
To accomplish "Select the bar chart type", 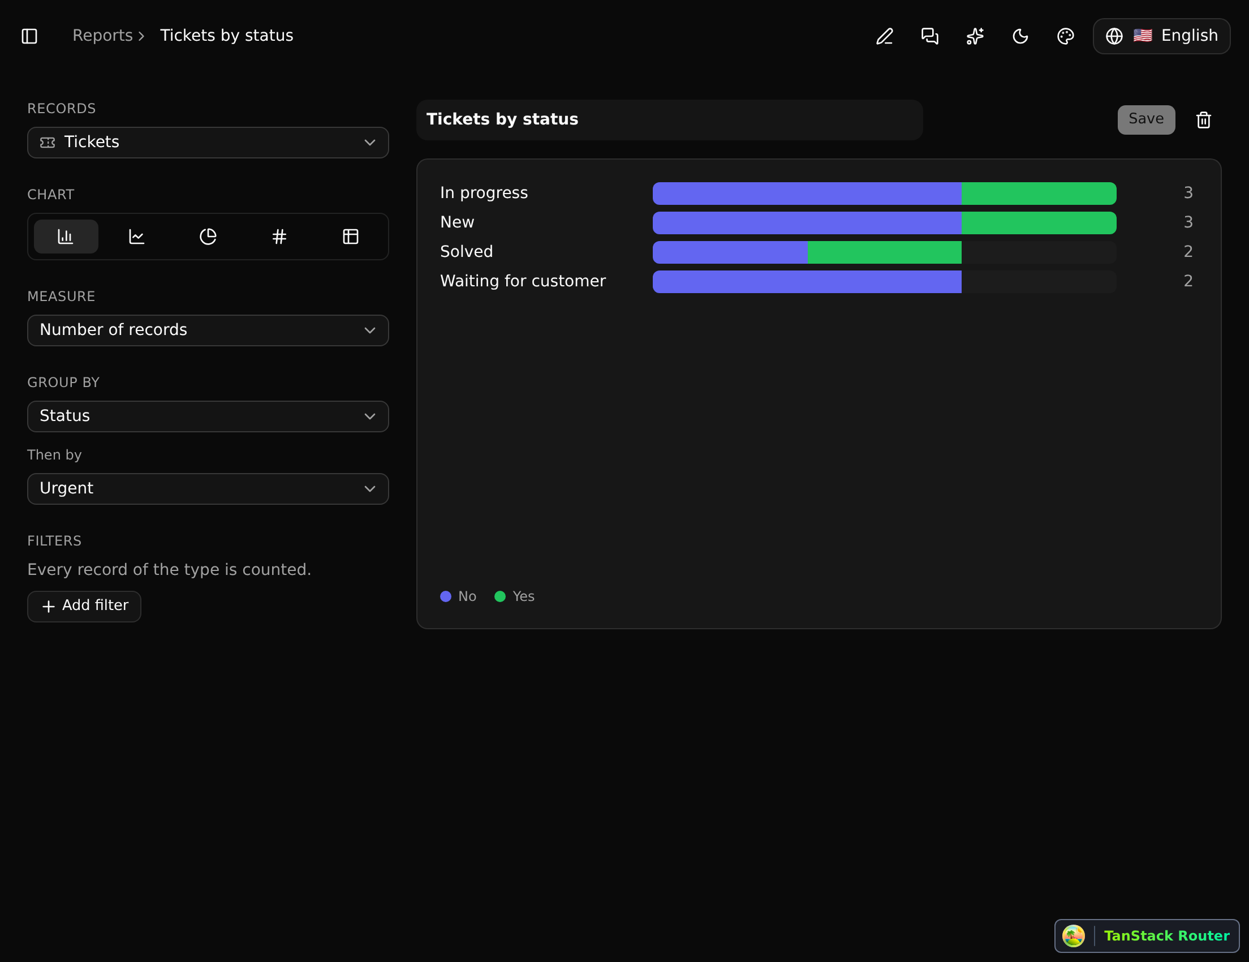I will coord(66,237).
